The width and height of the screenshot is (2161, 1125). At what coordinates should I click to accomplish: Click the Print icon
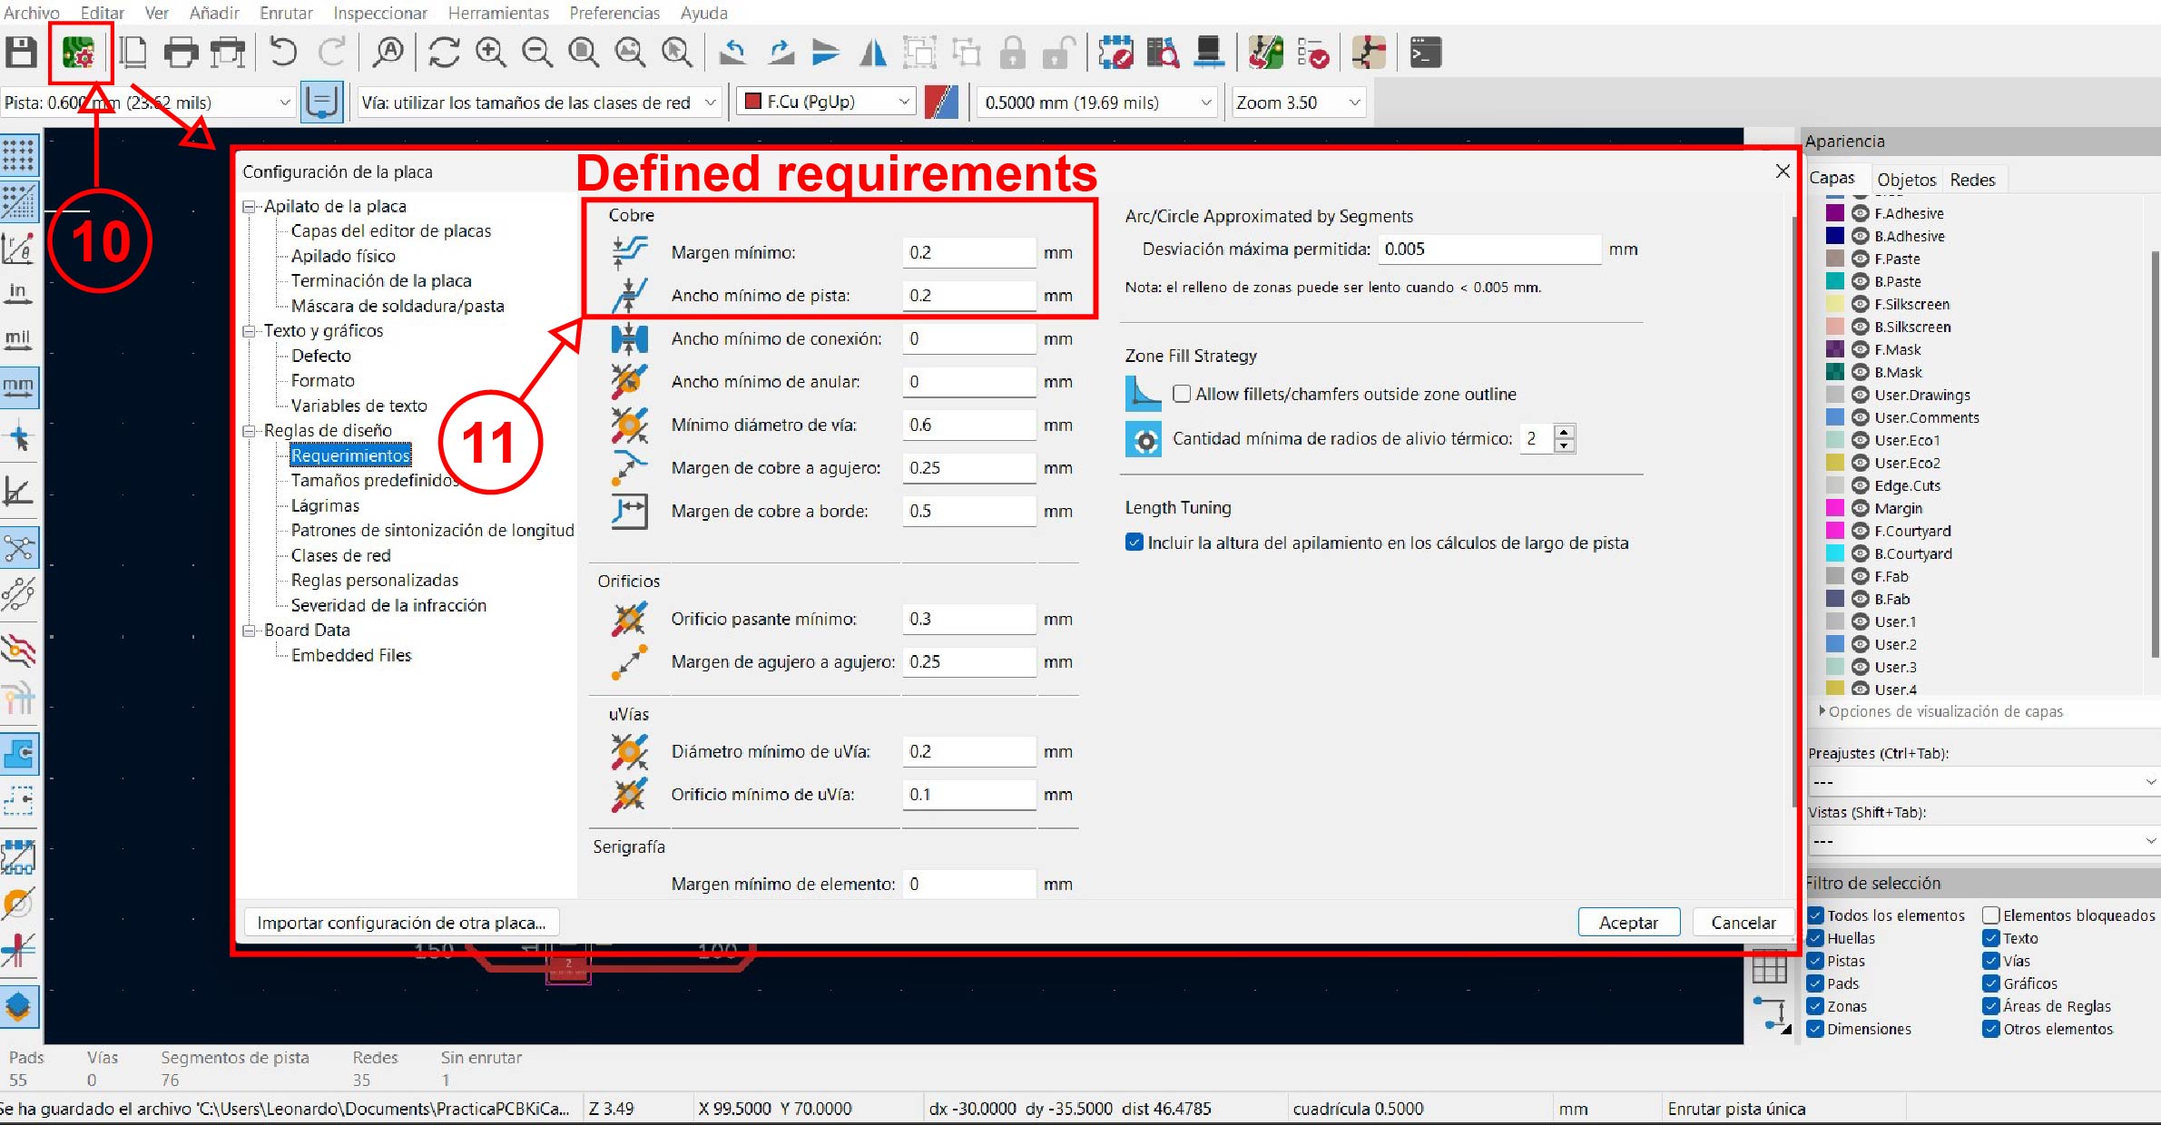coord(181,53)
